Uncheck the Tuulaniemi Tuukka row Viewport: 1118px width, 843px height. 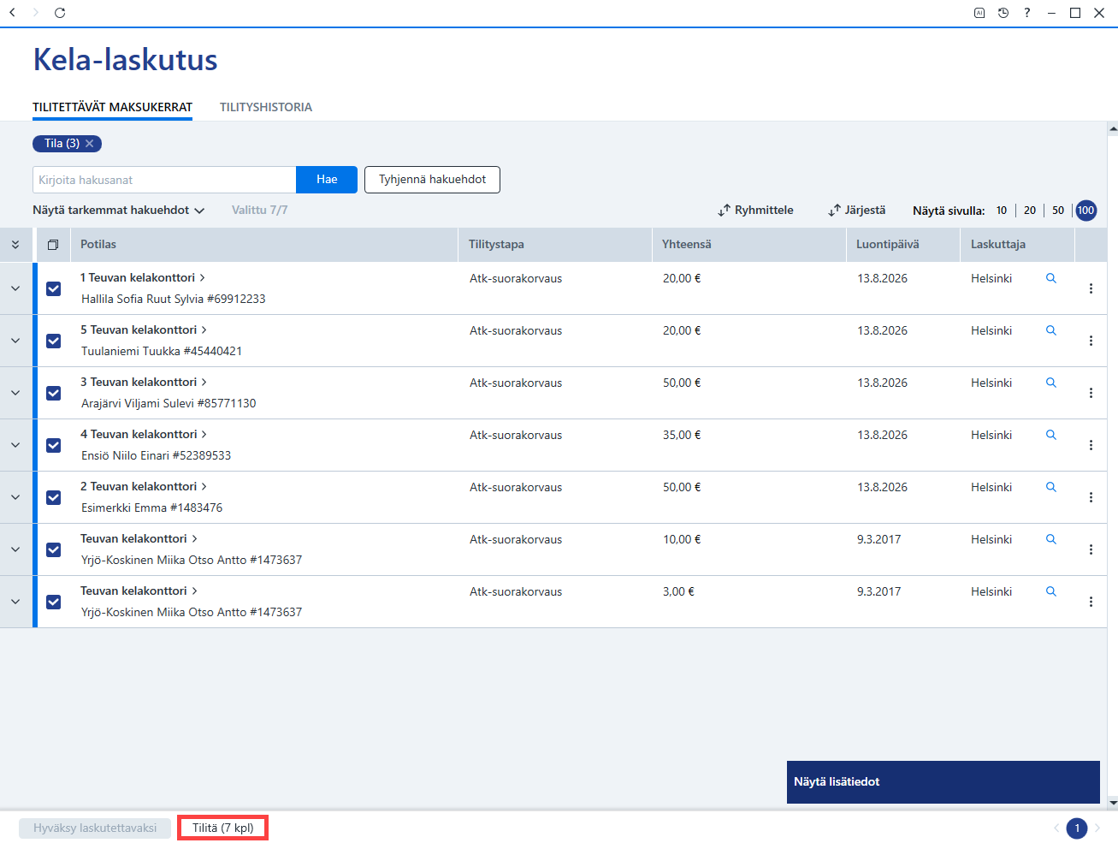(x=53, y=341)
